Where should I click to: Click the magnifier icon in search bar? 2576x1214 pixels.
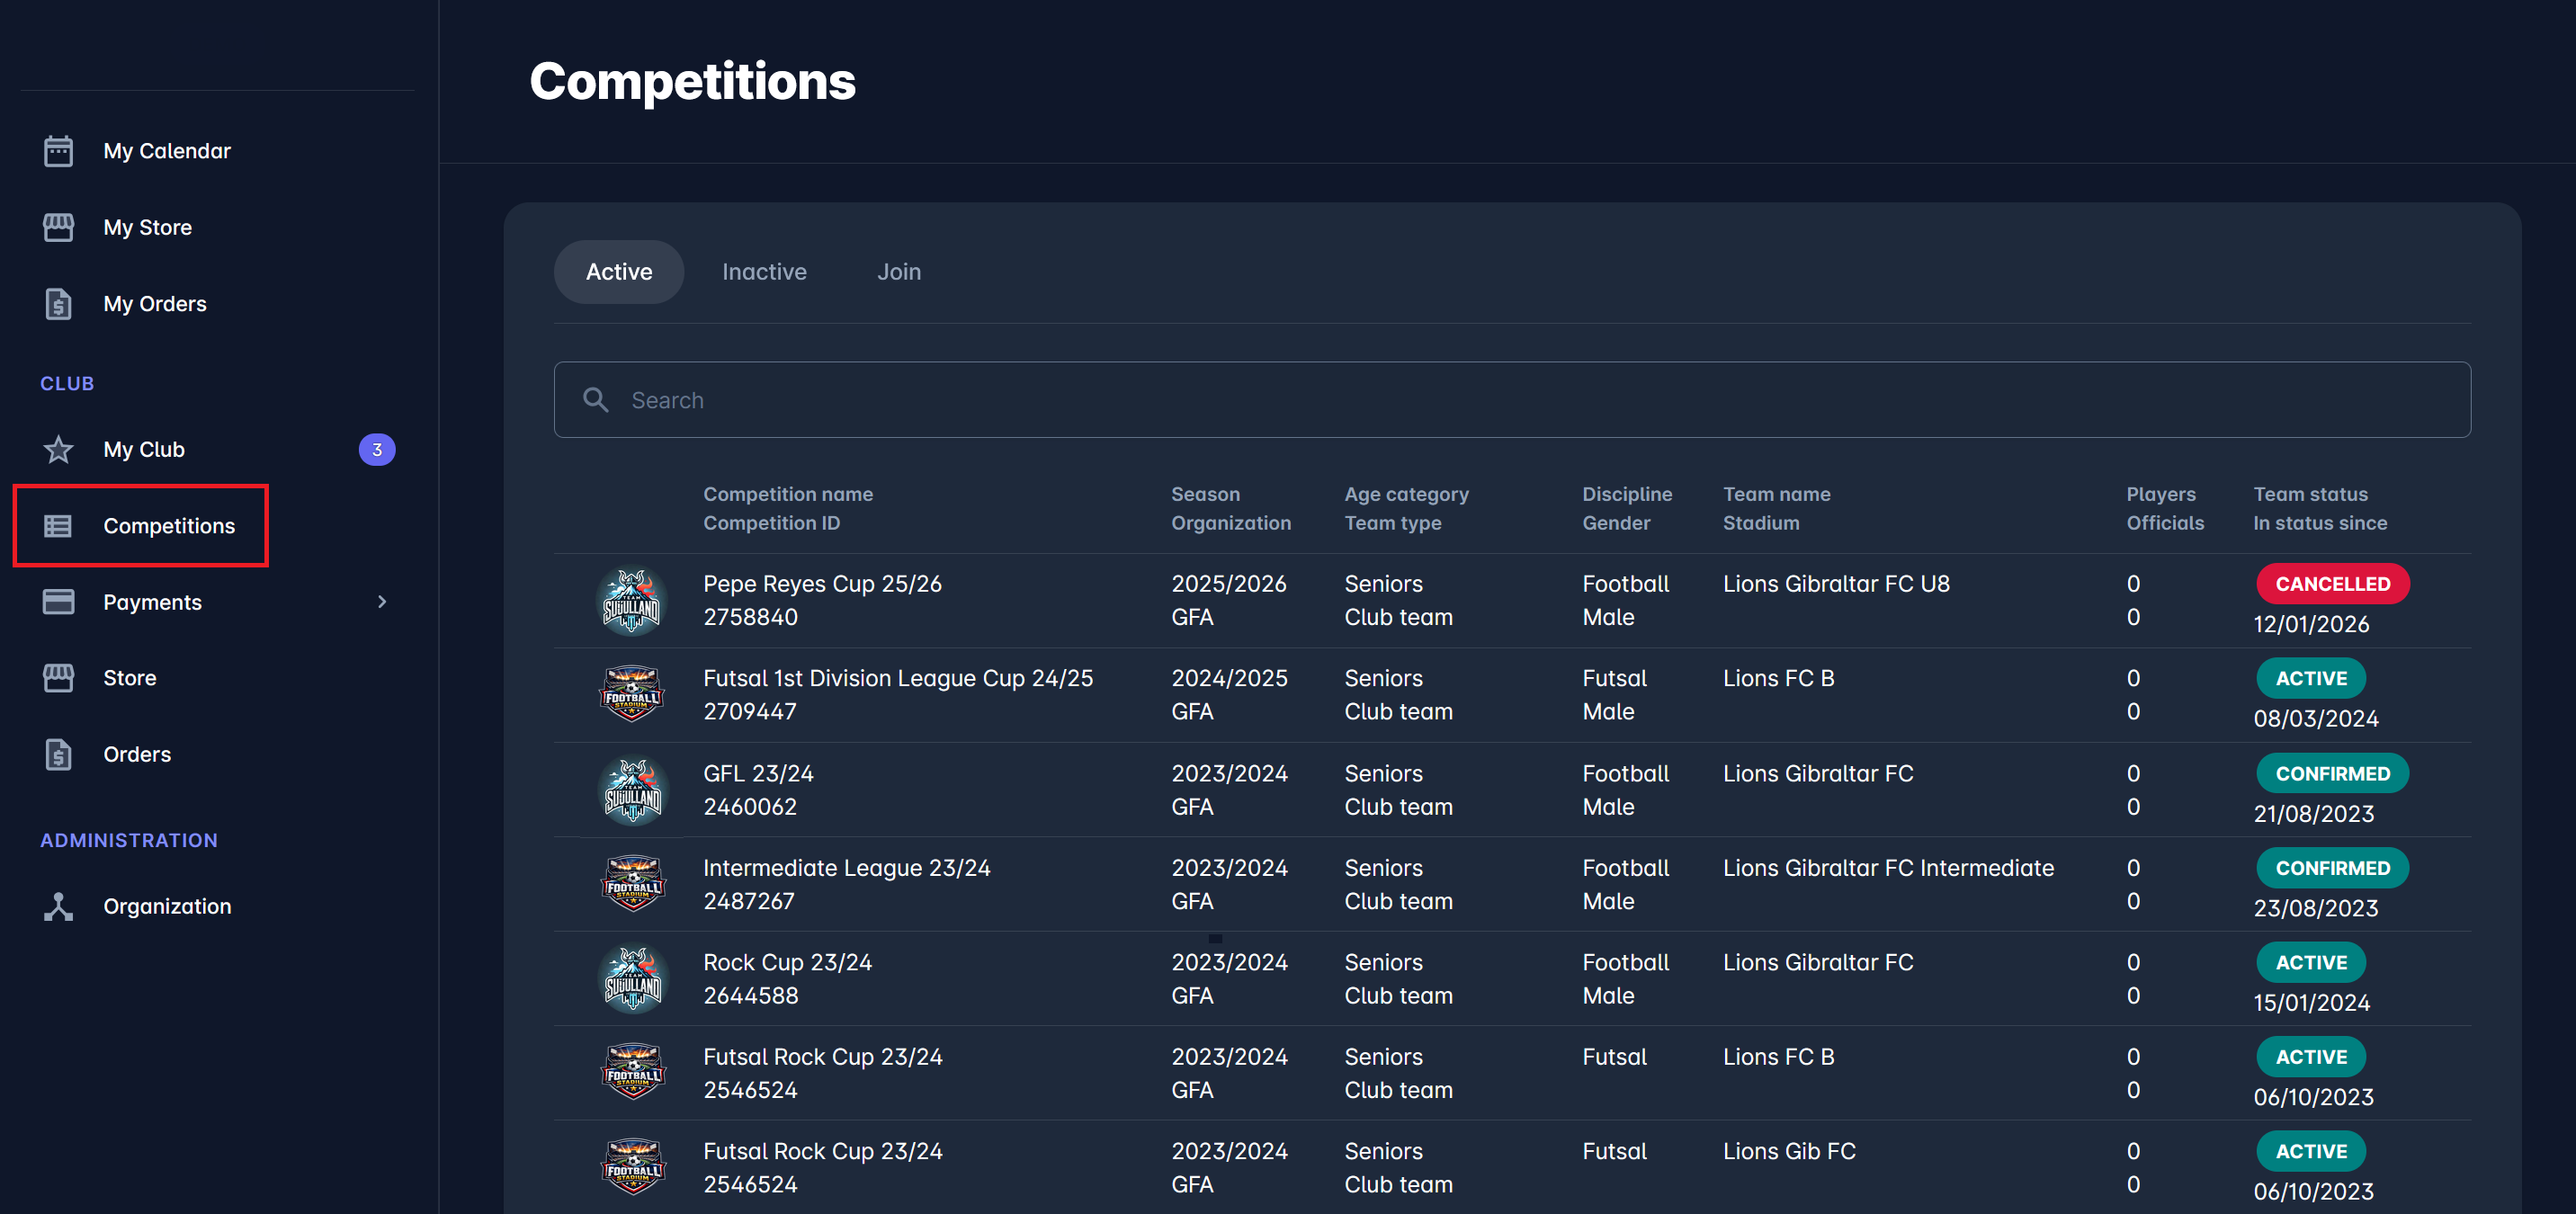tap(596, 400)
